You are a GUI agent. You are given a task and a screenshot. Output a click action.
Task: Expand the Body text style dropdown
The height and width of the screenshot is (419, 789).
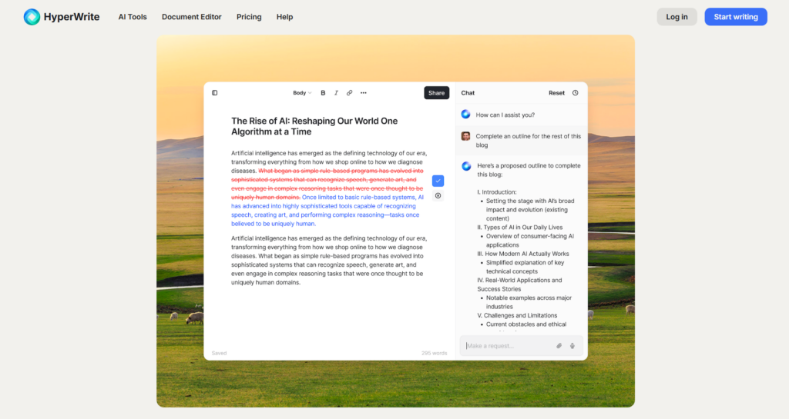click(302, 93)
